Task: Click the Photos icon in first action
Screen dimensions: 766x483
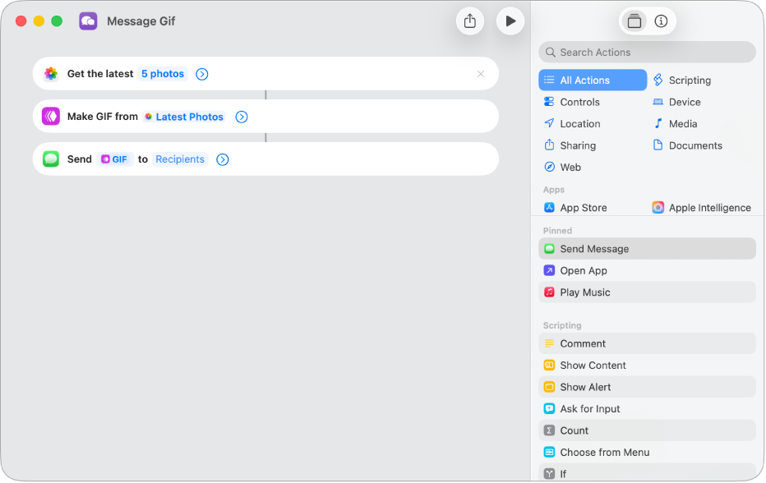Action: click(51, 74)
